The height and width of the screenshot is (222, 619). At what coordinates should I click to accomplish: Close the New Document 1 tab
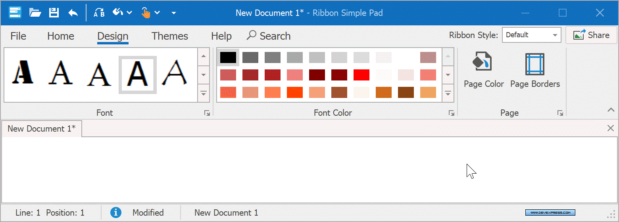coord(611,128)
